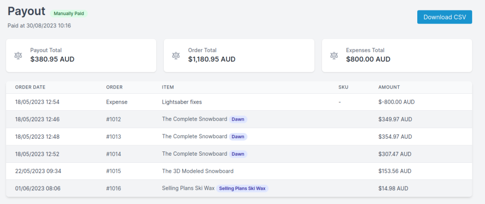Viewport: 485px width, 204px height.
Task: Click the Item column header
Action: tap(168, 87)
